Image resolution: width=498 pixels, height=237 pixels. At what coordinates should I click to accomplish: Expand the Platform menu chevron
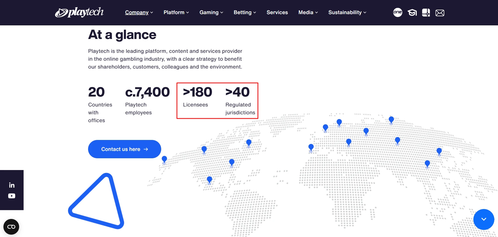(x=187, y=13)
